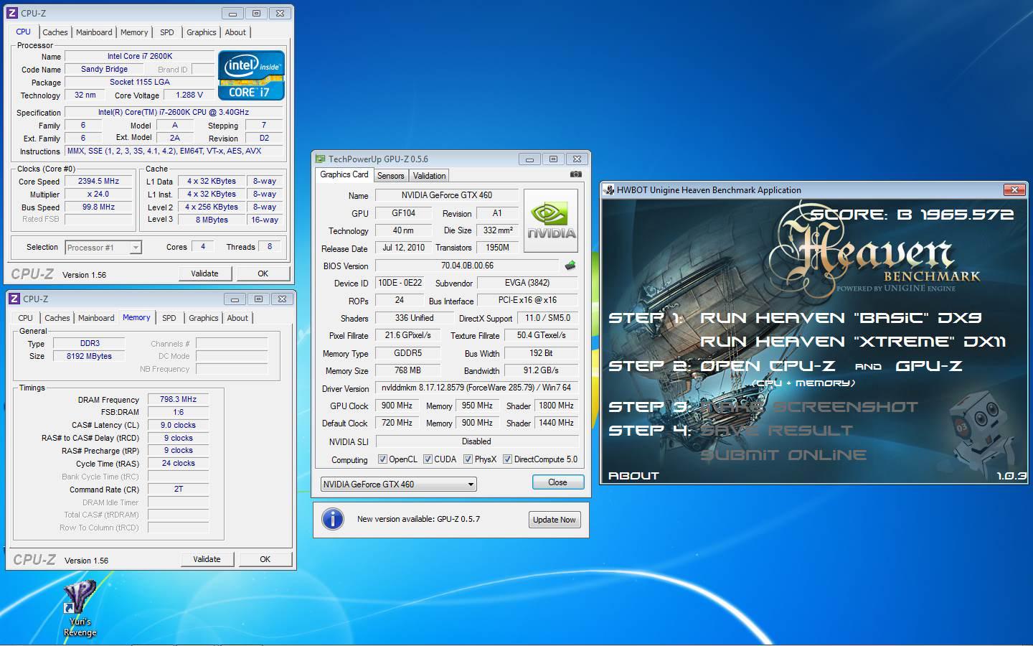
Task: Click the Bandwidth value 91.2 GB/s
Action: tap(541, 370)
